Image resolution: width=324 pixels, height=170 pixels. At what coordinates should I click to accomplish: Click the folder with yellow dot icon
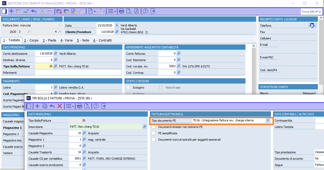point(66,11)
